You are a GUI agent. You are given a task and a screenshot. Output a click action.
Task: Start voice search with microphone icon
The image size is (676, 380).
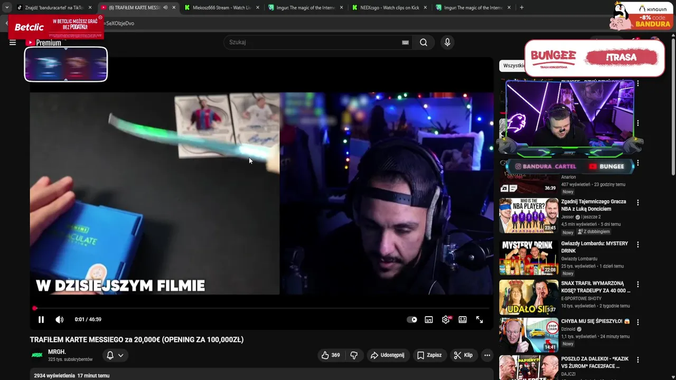(x=447, y=42)
